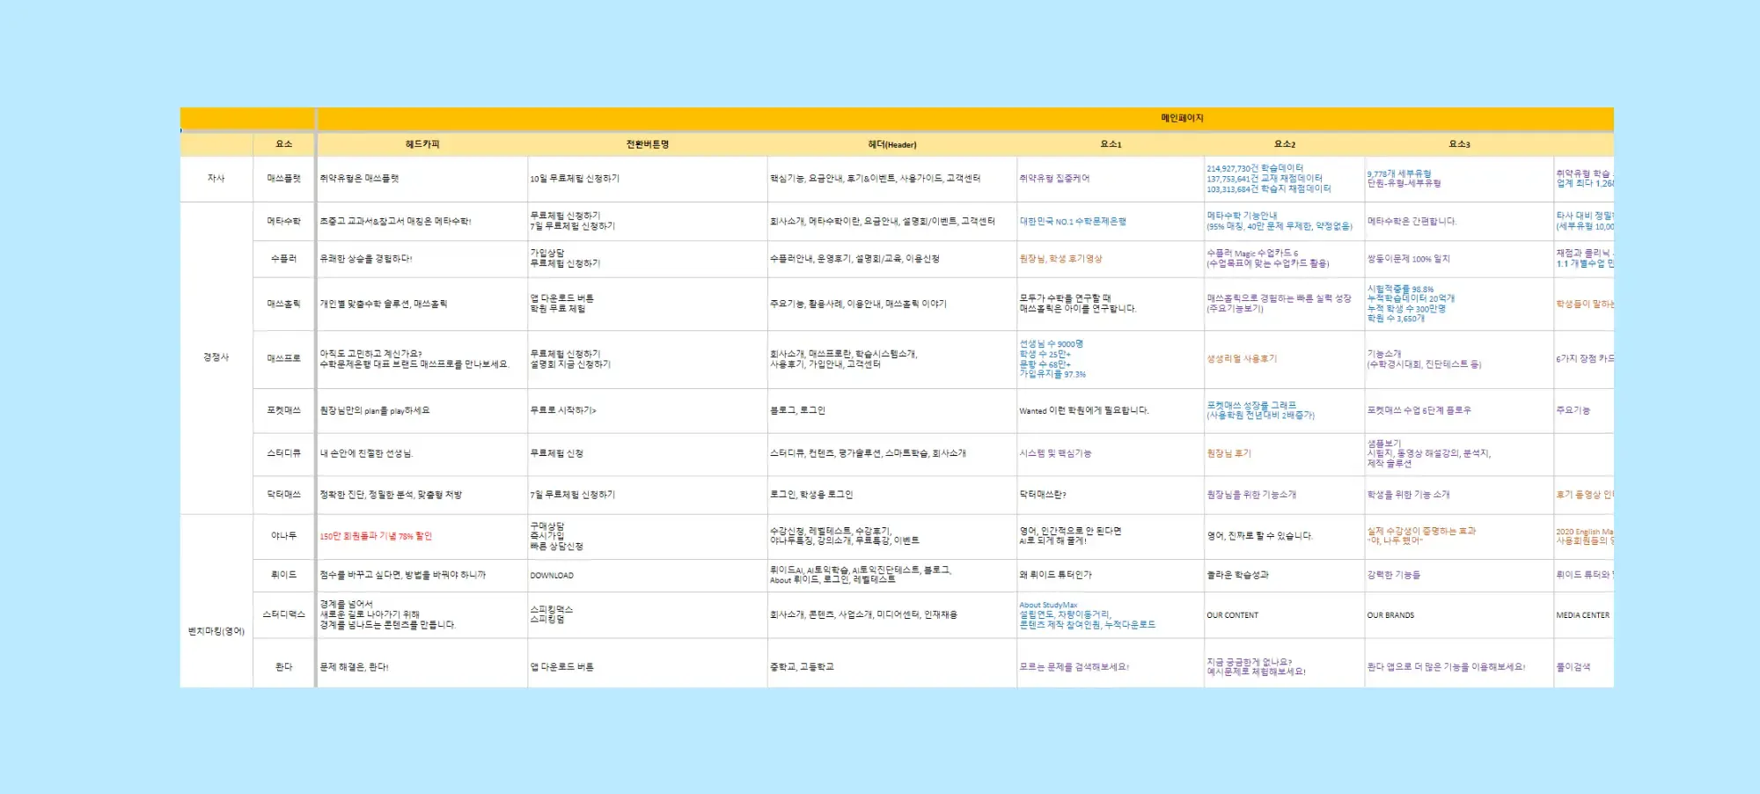1760x794 pixels.
Task: Click the cell '포켓매쓰 수업 6단계 플로우'
Action: pyautogui.click(x=1459, y=411)
